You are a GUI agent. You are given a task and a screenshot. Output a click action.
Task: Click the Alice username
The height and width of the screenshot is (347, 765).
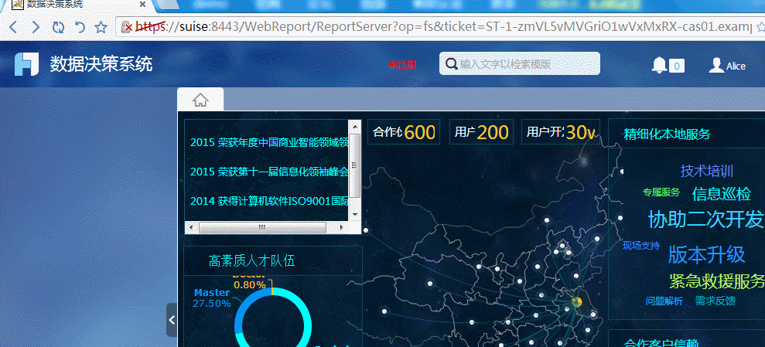pos(736,66)
